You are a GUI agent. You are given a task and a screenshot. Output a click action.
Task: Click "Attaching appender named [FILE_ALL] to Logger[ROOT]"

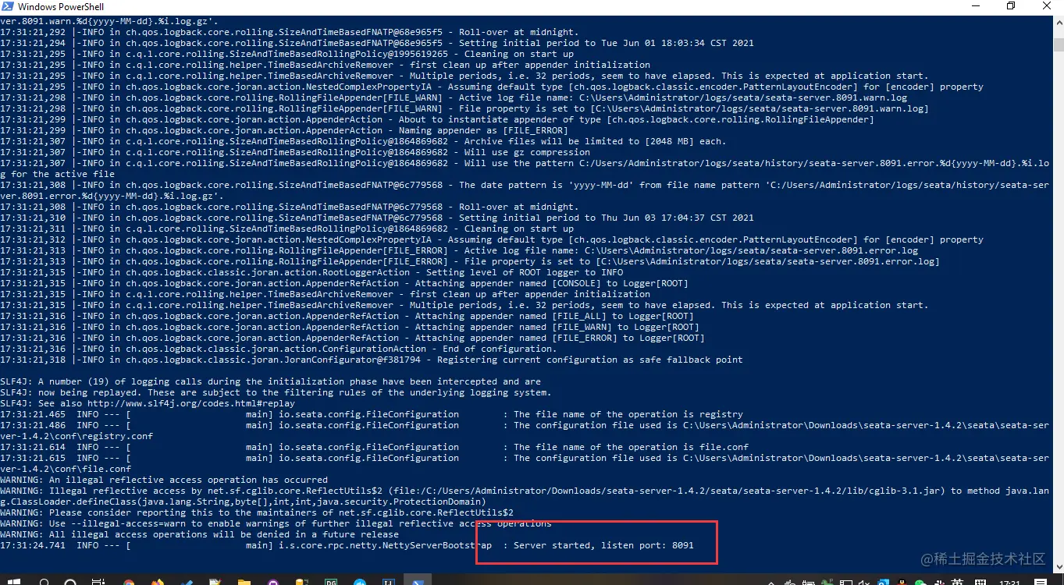[x=554, y=316]
